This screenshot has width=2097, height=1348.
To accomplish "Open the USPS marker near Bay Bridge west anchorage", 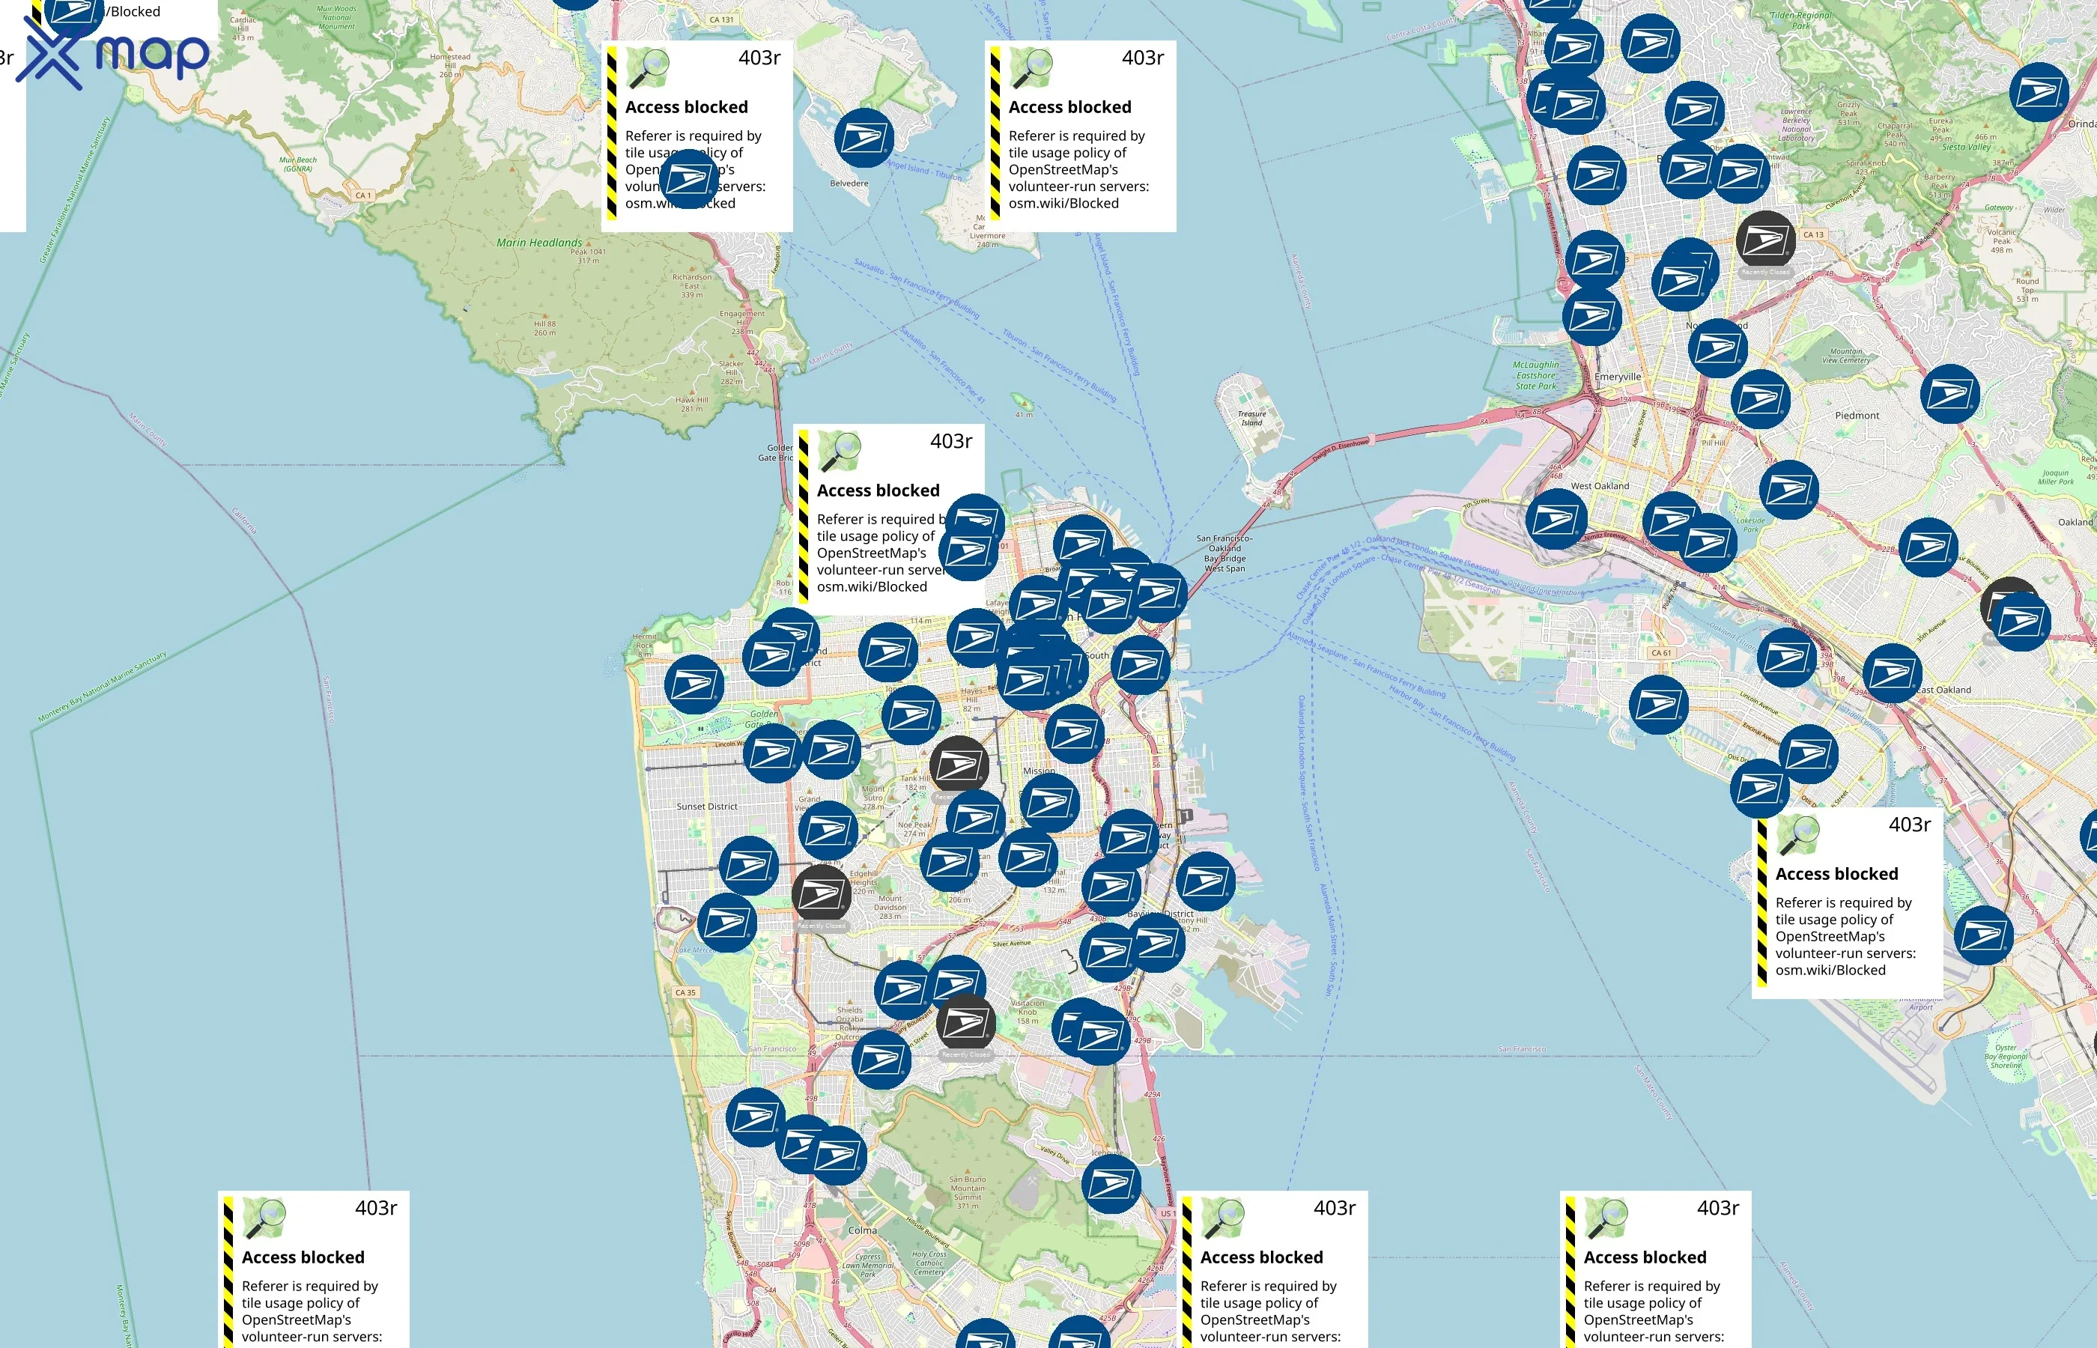I will click(x=1158, y=593).
